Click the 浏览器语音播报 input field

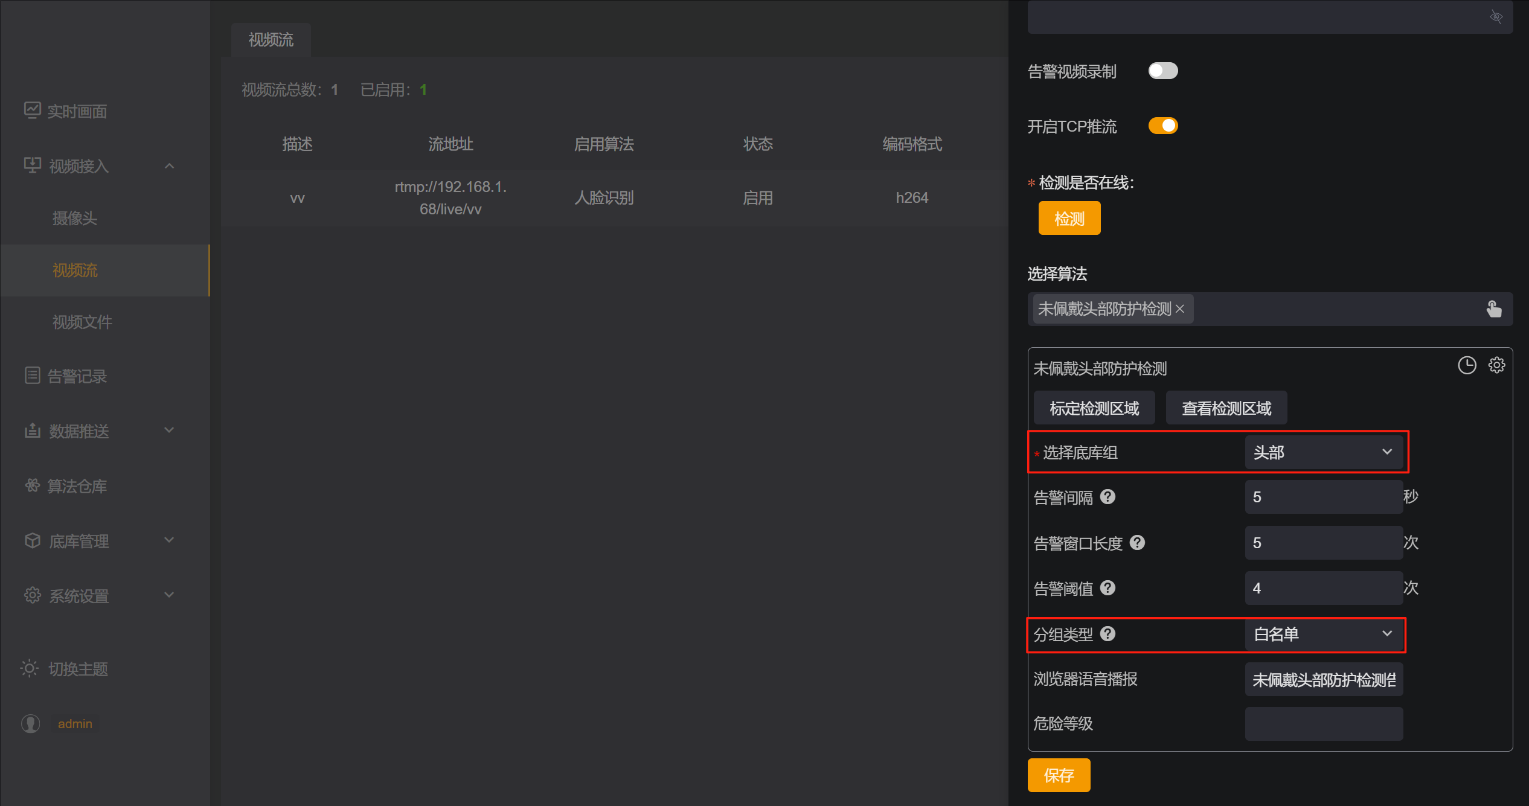click(1324, 680)
